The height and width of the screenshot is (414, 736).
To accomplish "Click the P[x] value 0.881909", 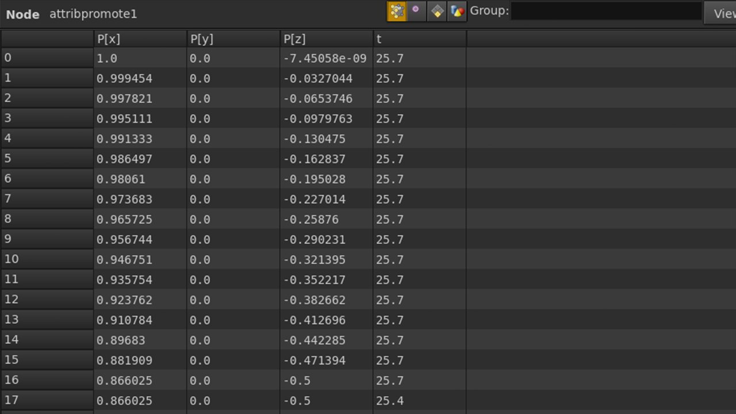I will pyautogui.click(x=124, y=361).
